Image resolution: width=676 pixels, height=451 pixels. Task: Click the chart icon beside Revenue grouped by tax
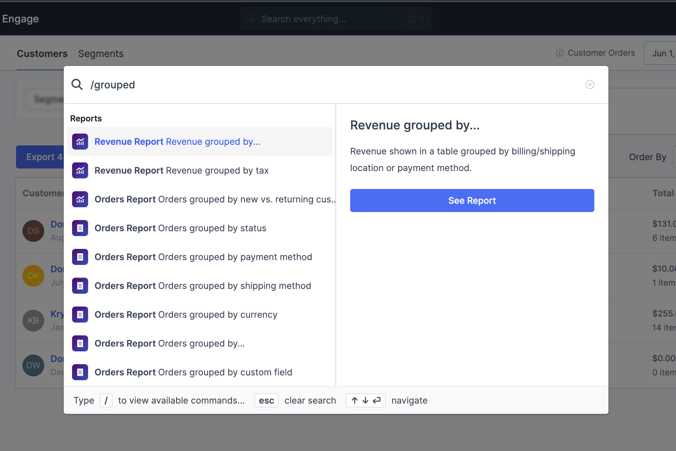(x=80, y=170)
